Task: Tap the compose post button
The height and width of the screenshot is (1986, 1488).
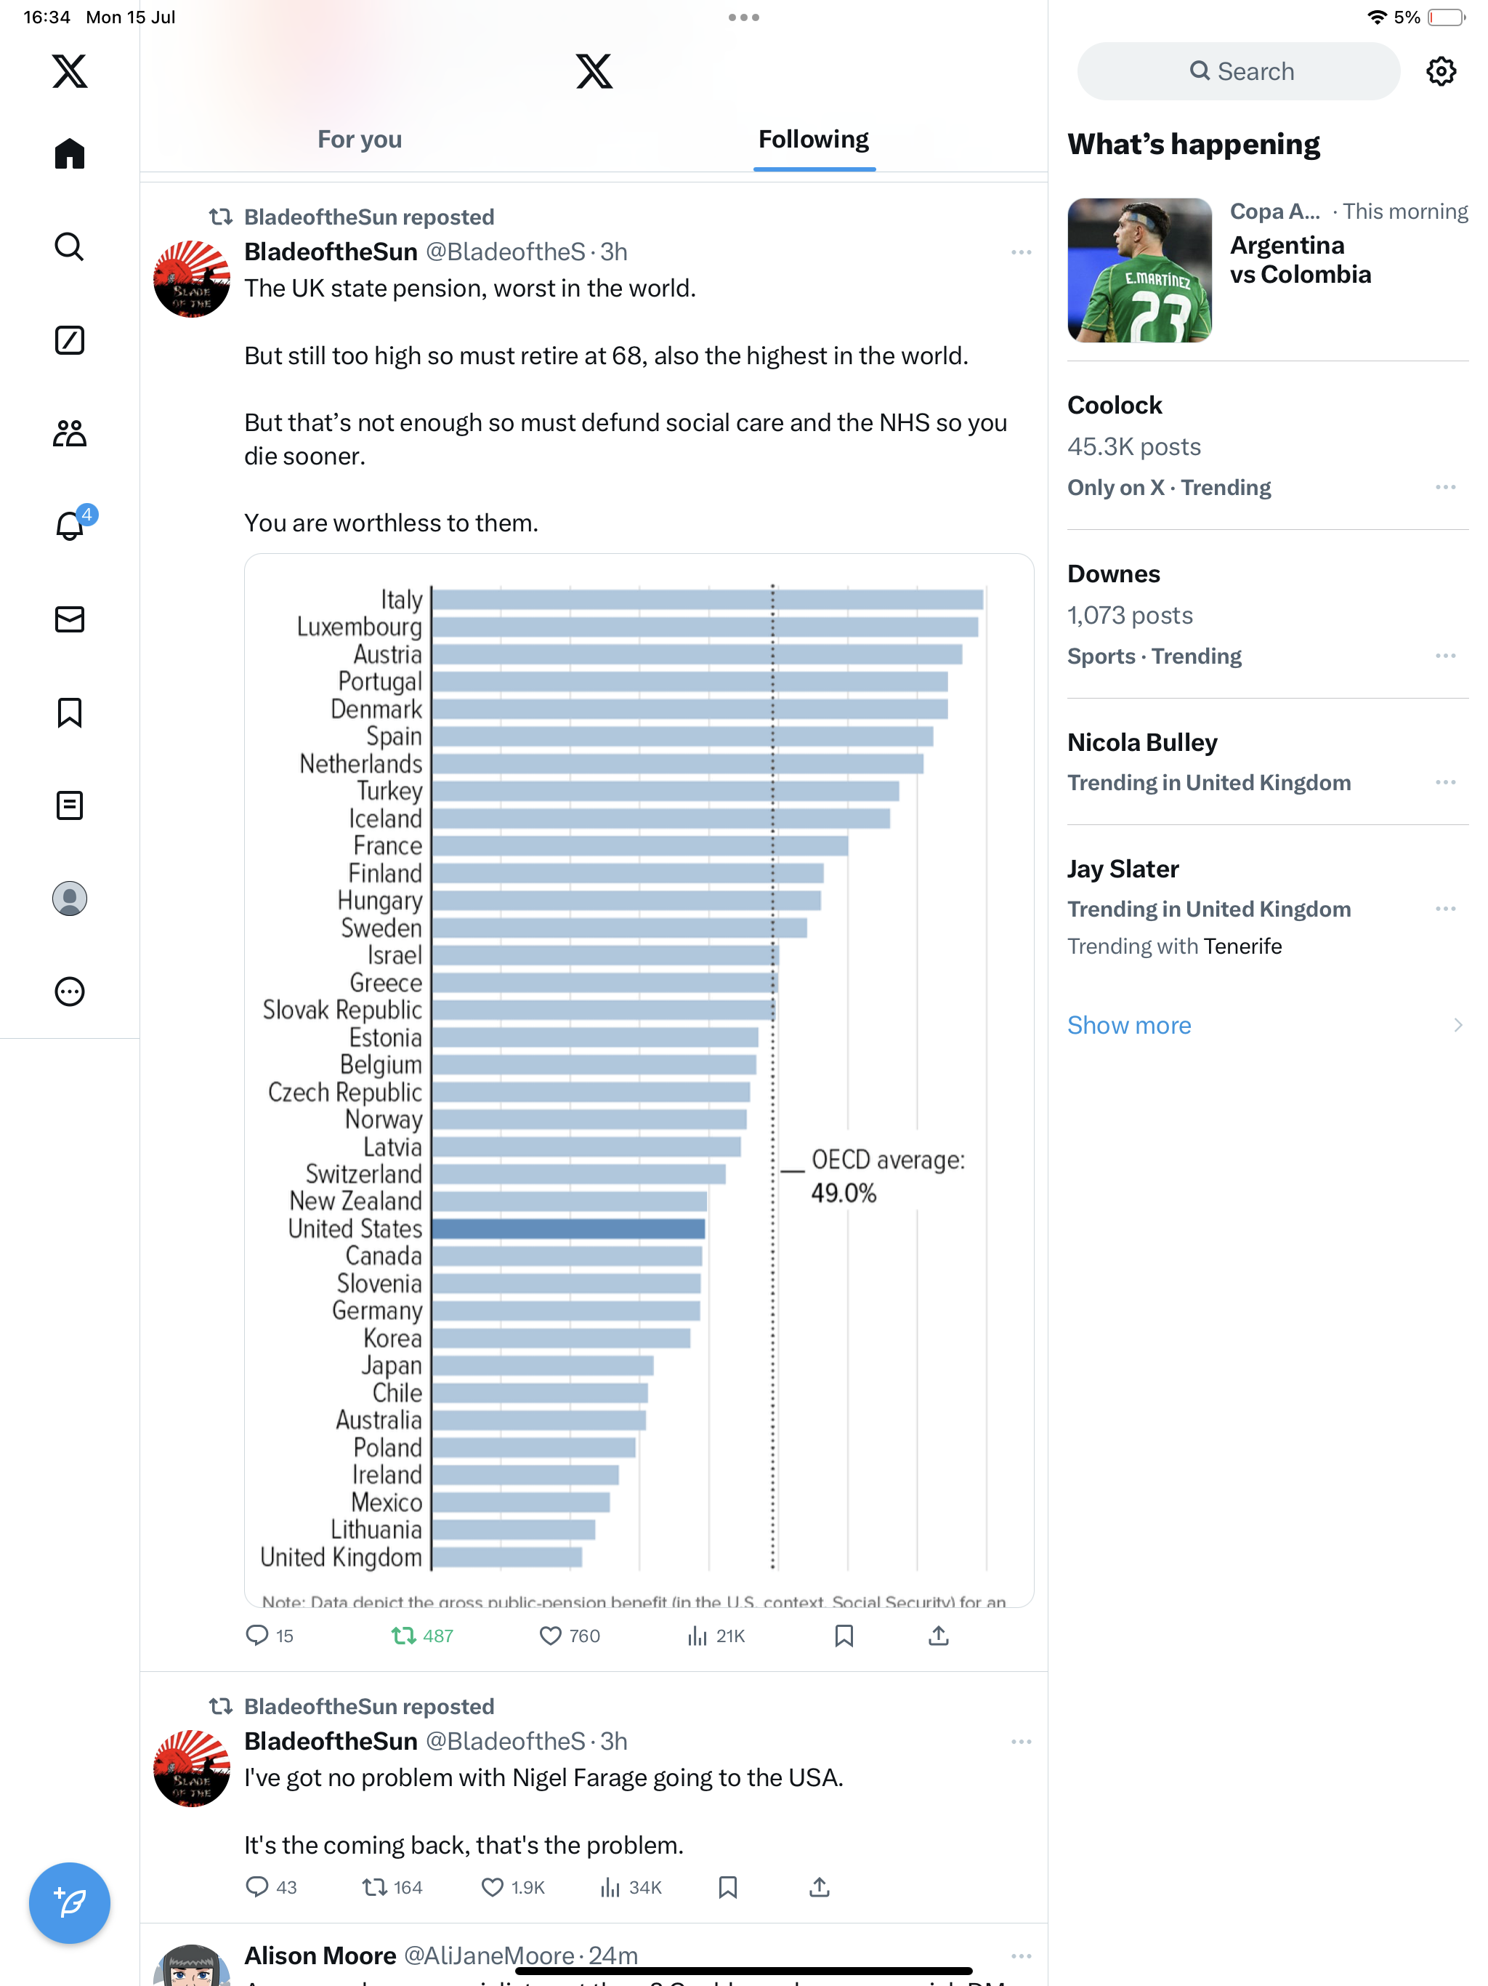Action: point(69,1902)
